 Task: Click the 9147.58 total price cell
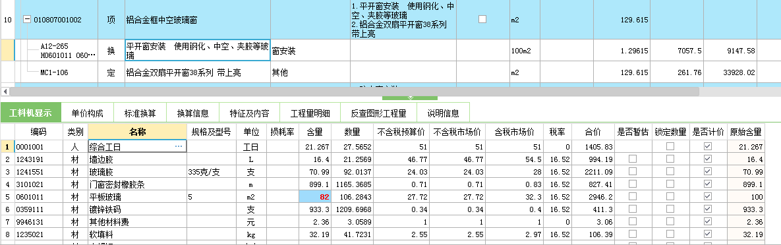tap(730, 50)
